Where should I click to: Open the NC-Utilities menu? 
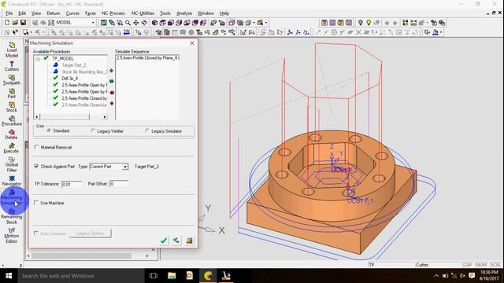(x=143, y=13)
